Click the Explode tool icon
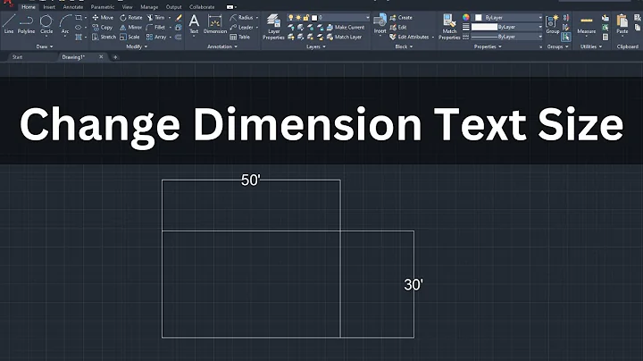643x361 pixels. point(179,28)
